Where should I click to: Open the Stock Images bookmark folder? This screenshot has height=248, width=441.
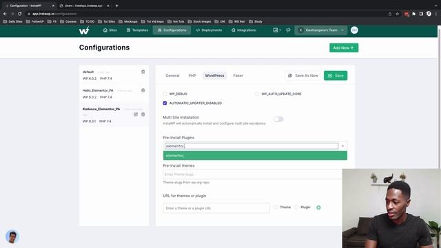pos(199,21)
